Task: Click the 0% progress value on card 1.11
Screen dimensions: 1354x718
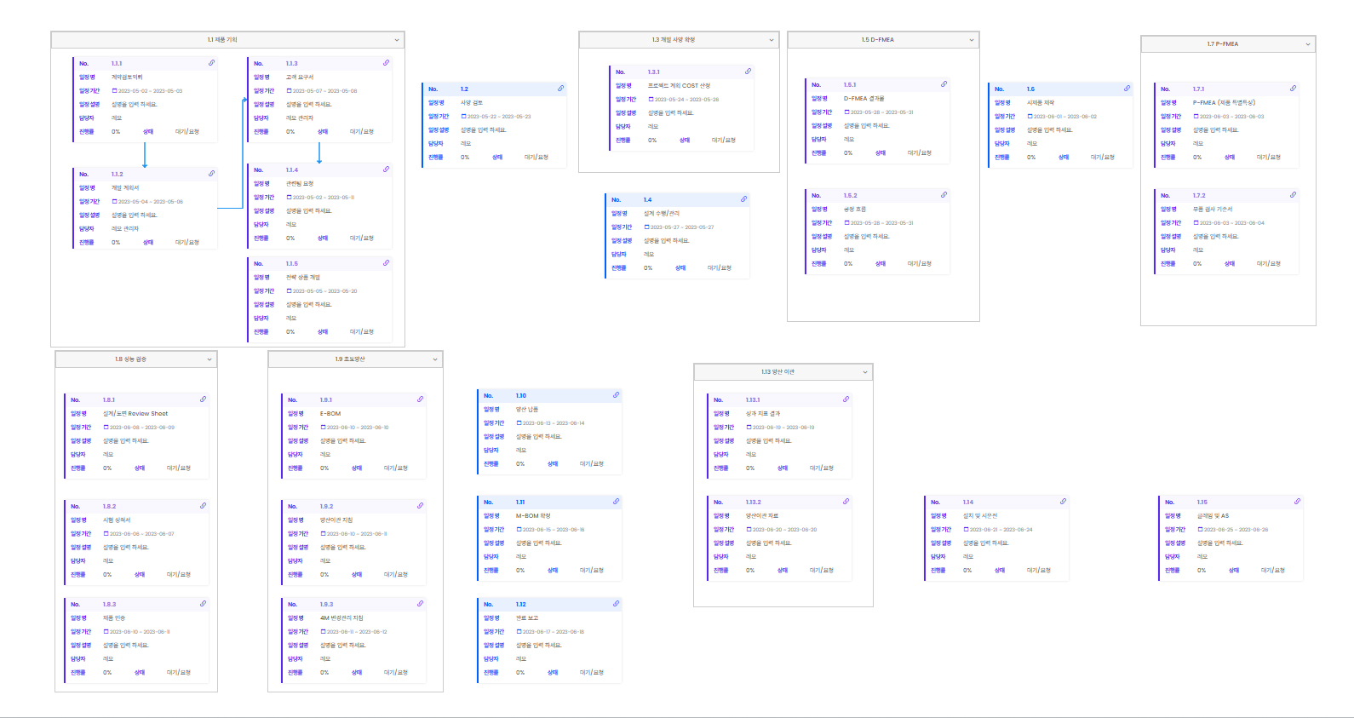Action: click(520, 571)
